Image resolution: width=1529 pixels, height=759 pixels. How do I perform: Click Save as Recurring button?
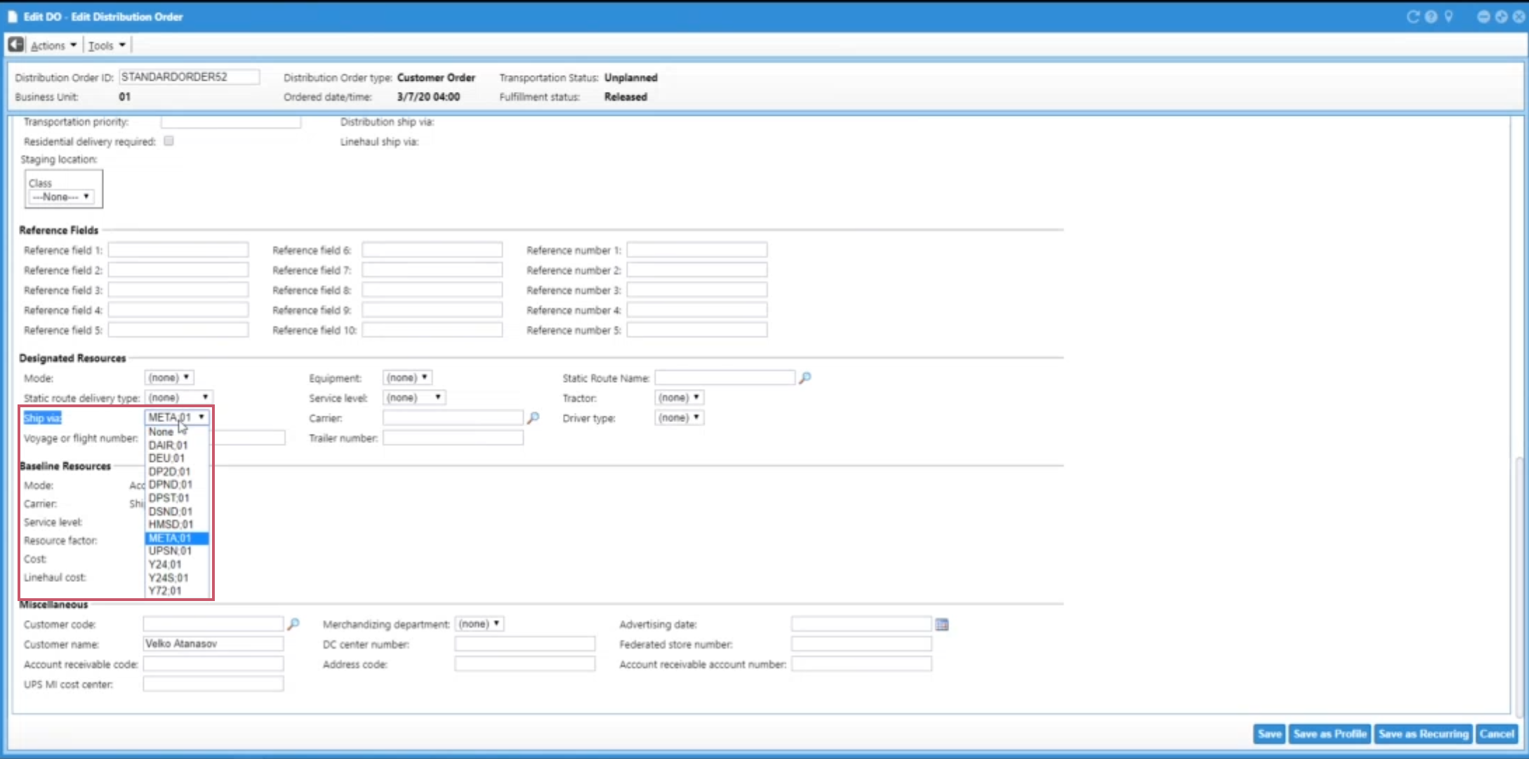[x=1423, y=734]
